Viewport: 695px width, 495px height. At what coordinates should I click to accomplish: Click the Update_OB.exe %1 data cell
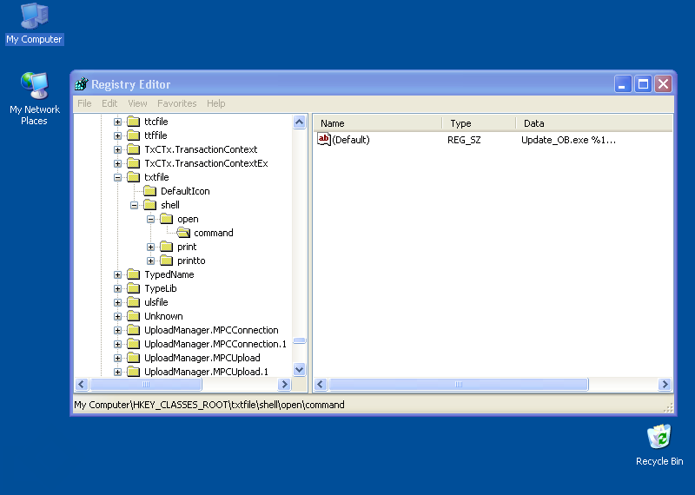coord(568,140)
